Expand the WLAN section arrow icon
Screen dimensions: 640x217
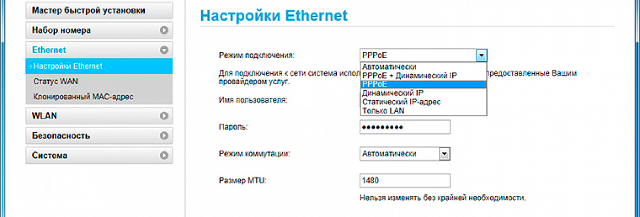pyautogui.click(x=164, y=116)
